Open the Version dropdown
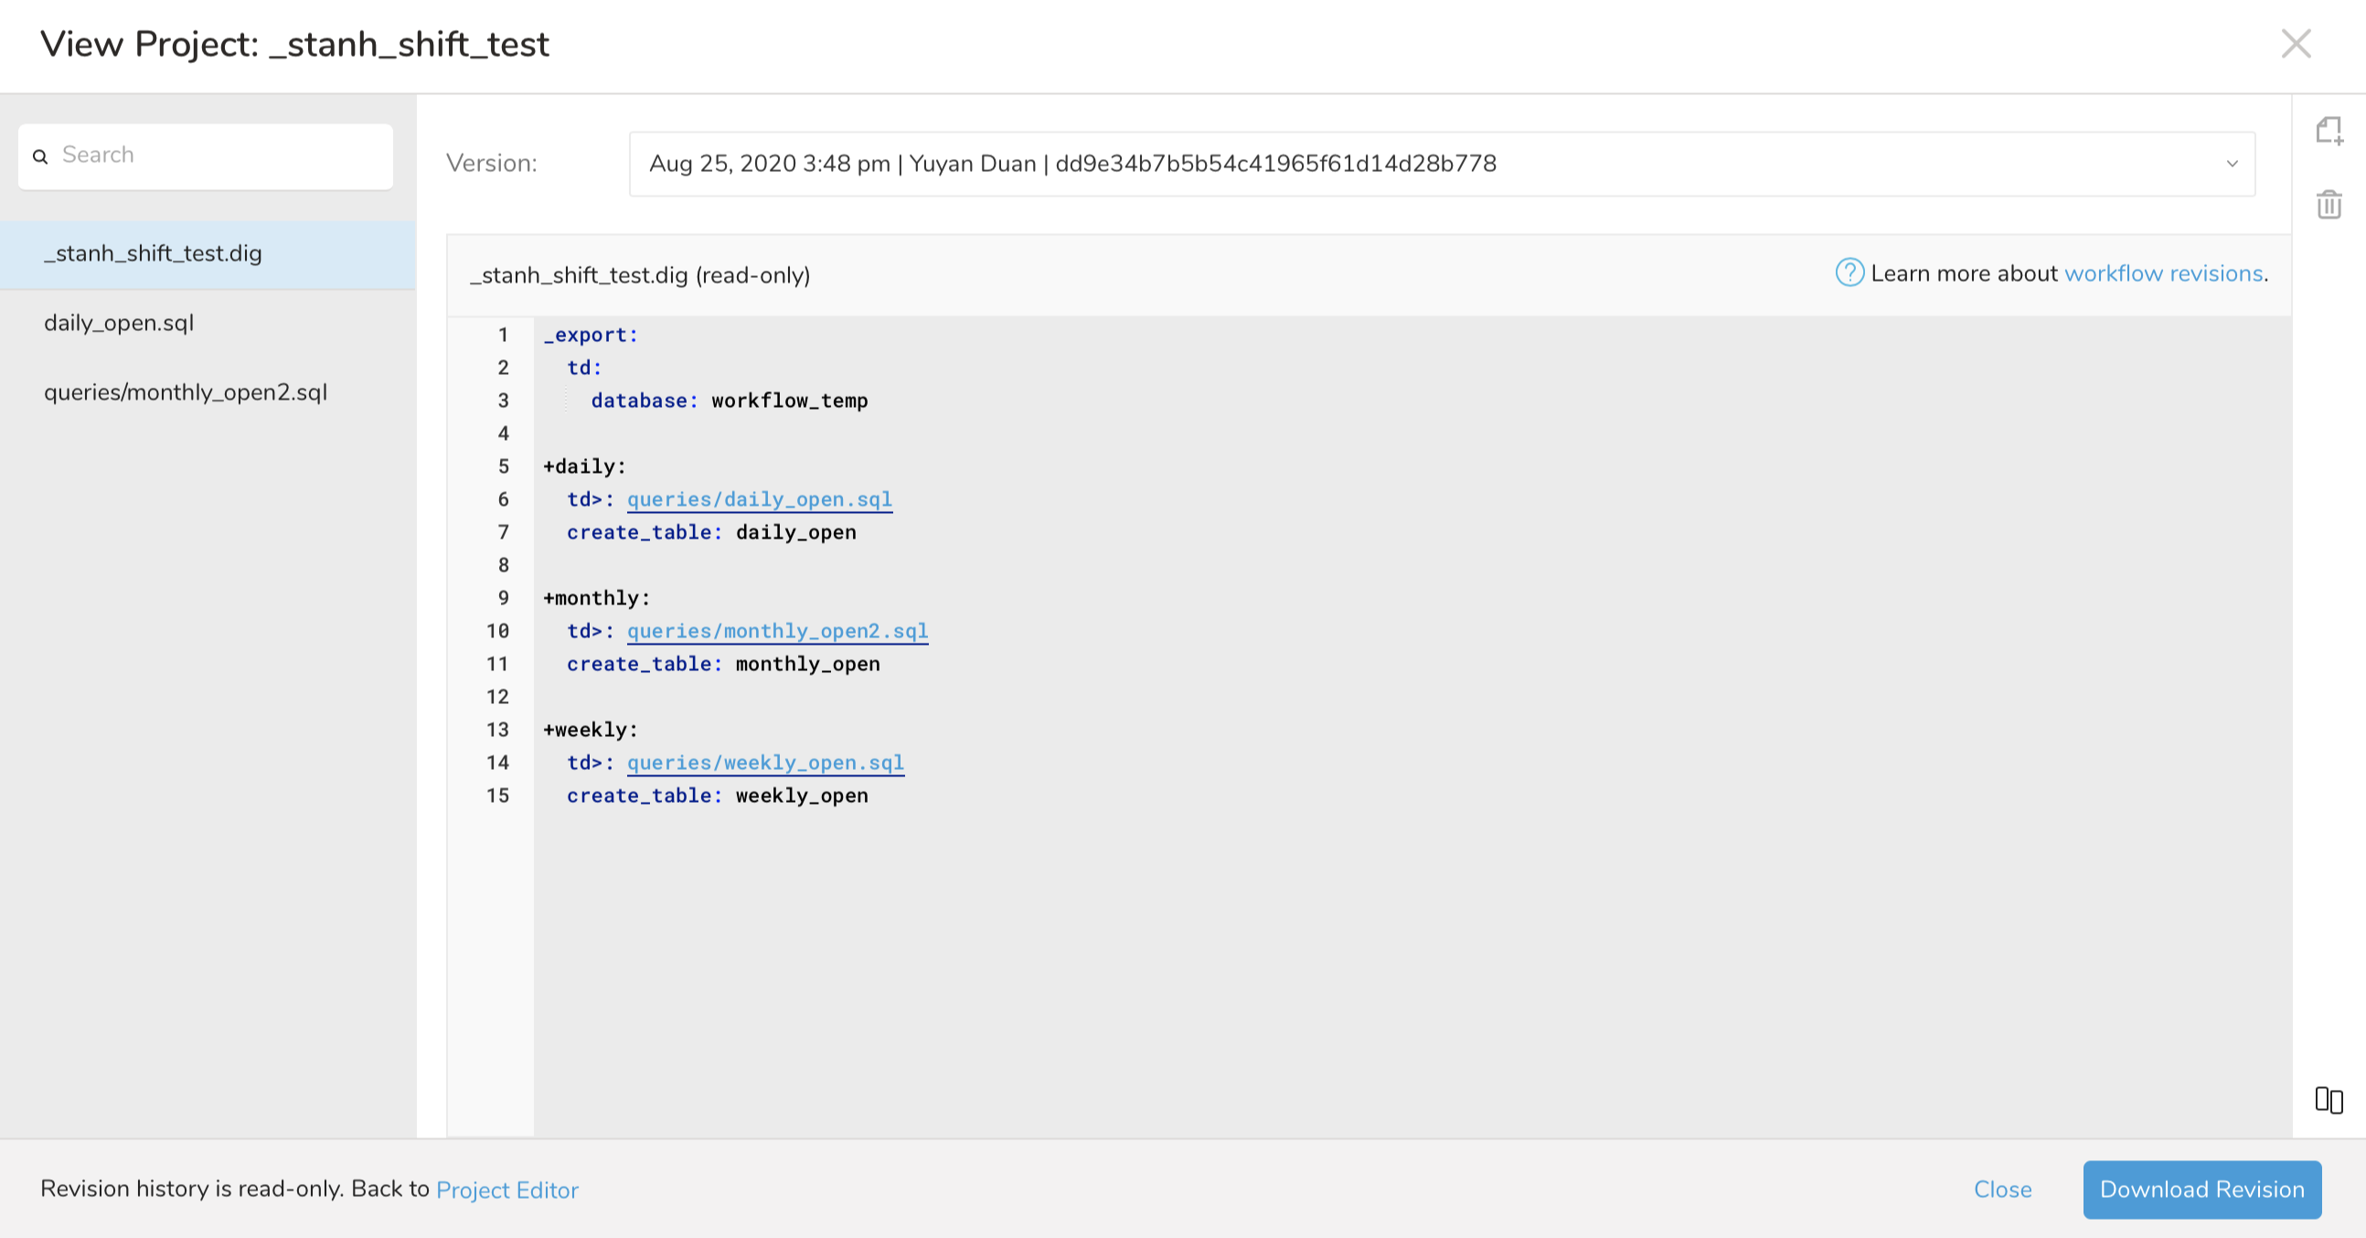Image resolution: width=2366 pixels, height=1238 pixels. (1440, 164)
